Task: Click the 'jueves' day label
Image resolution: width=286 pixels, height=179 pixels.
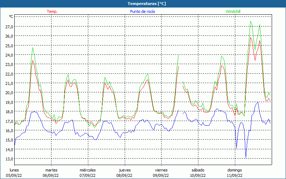Action: coord(125,170)
